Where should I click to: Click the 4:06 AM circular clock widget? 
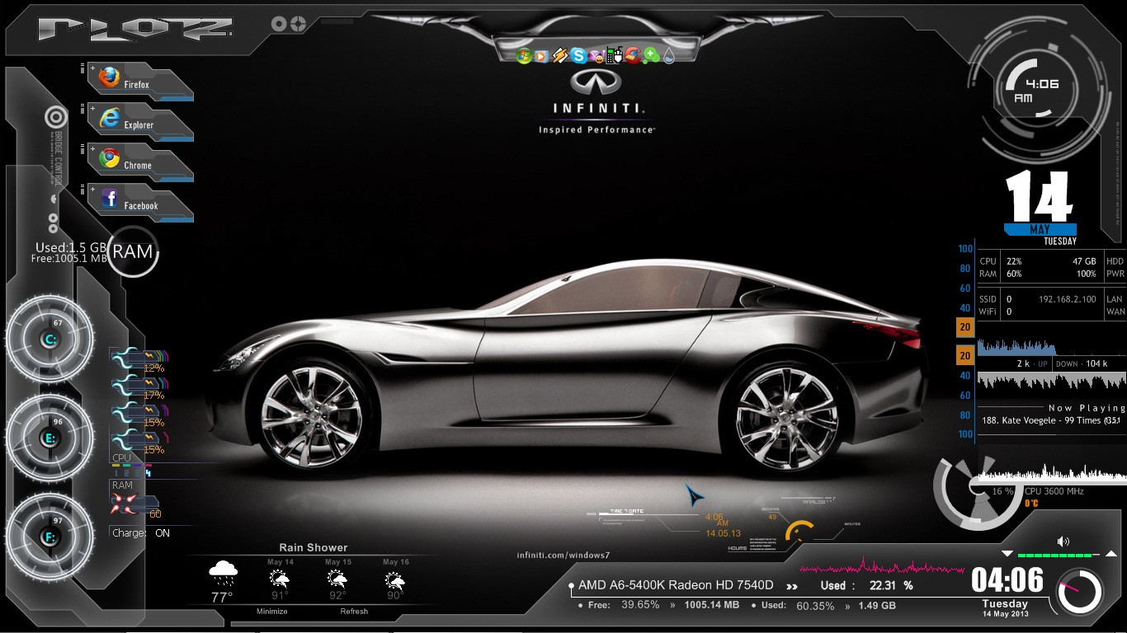coord(1038,91)
